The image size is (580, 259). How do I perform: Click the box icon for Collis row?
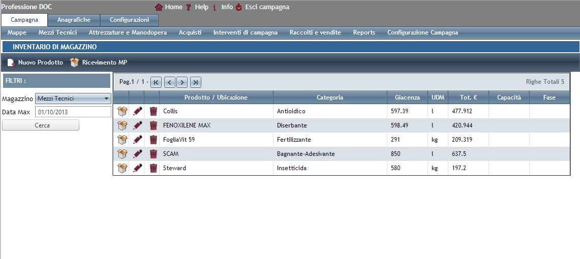121,111
